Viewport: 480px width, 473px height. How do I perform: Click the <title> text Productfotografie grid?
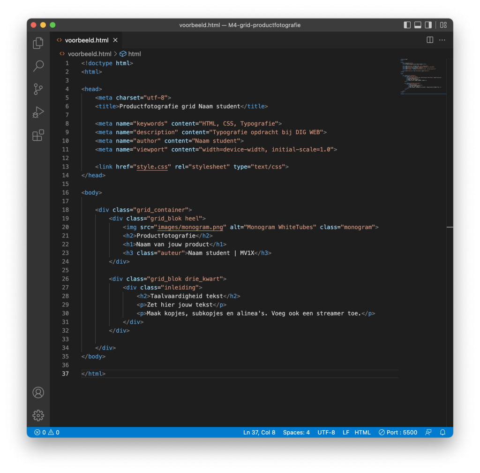pos(157,107)
